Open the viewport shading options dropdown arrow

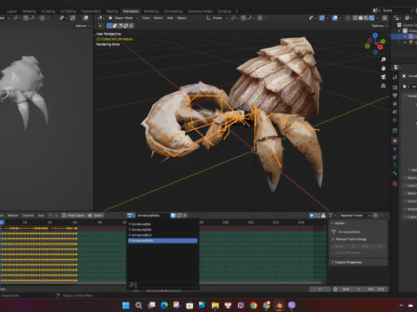377,18
